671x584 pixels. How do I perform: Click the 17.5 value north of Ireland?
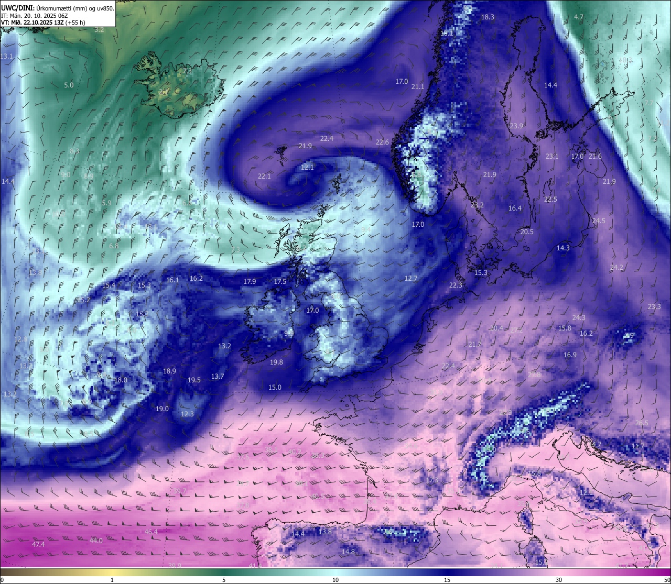(280, 282)
